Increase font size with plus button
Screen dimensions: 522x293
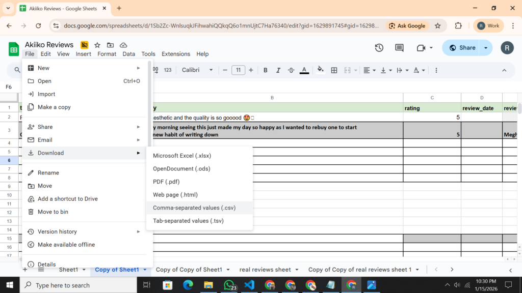point(251,70)
